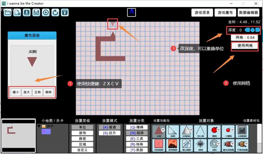Image resolution: width=263 pixels, height=154 pixels.
Task: Select the 子弹发射器 bullet emitter object
Action: [x=242, y=145]
